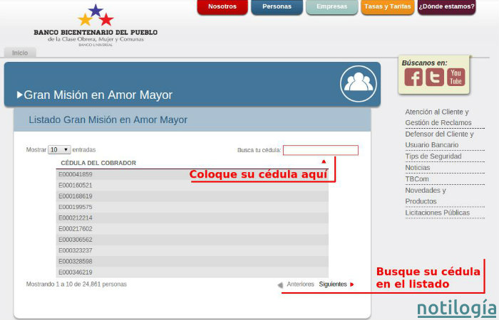Viewport: 499px width, 320px height.
Task: Click the Listado Gran Misión en Amor Mayor heading
Action: tap(108, 119)
